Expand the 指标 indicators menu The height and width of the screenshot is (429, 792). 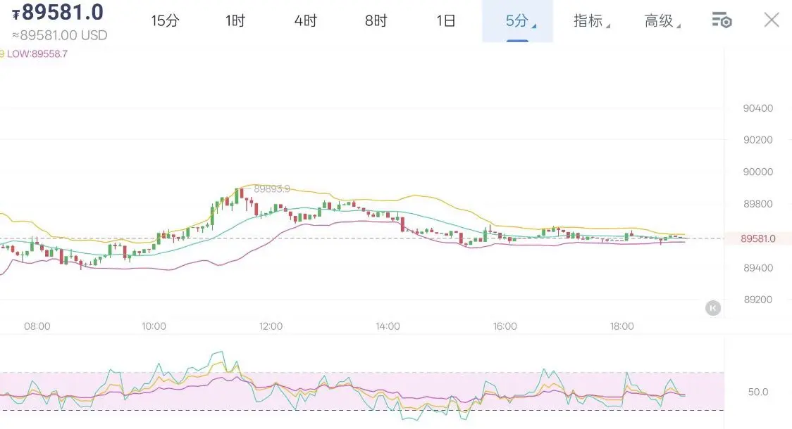591,20
